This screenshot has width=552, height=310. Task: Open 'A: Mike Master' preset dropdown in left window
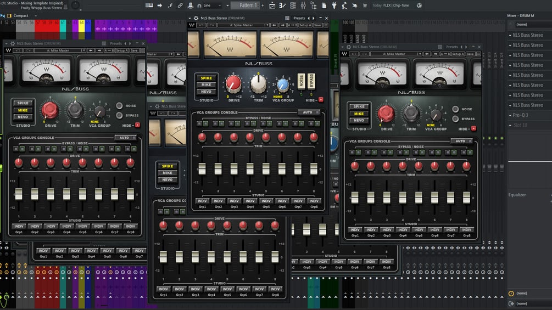click(60, 50)
